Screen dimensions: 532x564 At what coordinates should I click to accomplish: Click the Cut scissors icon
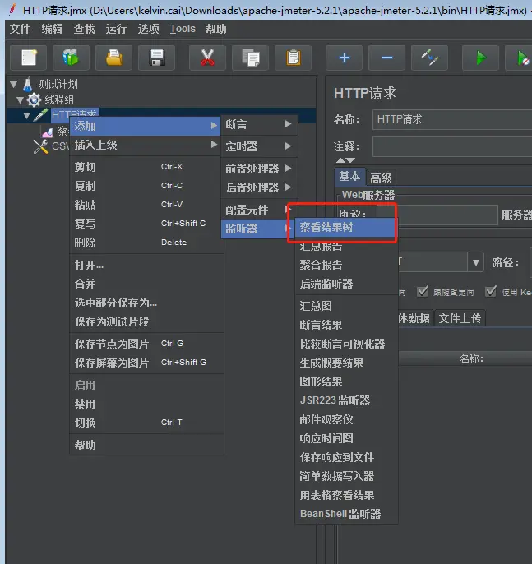click(x=207, y=58)
